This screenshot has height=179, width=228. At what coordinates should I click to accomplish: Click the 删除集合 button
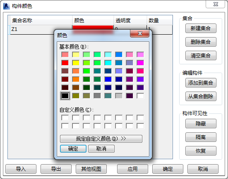coord(201,42)
